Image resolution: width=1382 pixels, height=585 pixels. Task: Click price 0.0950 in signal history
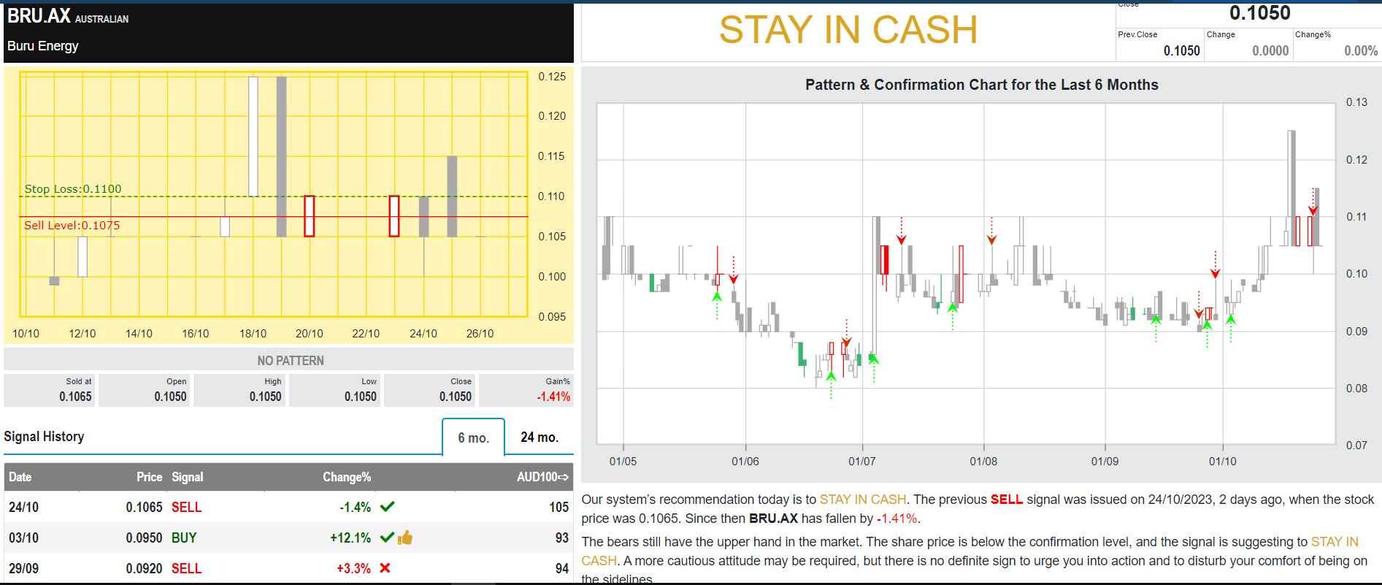point(144,538)
